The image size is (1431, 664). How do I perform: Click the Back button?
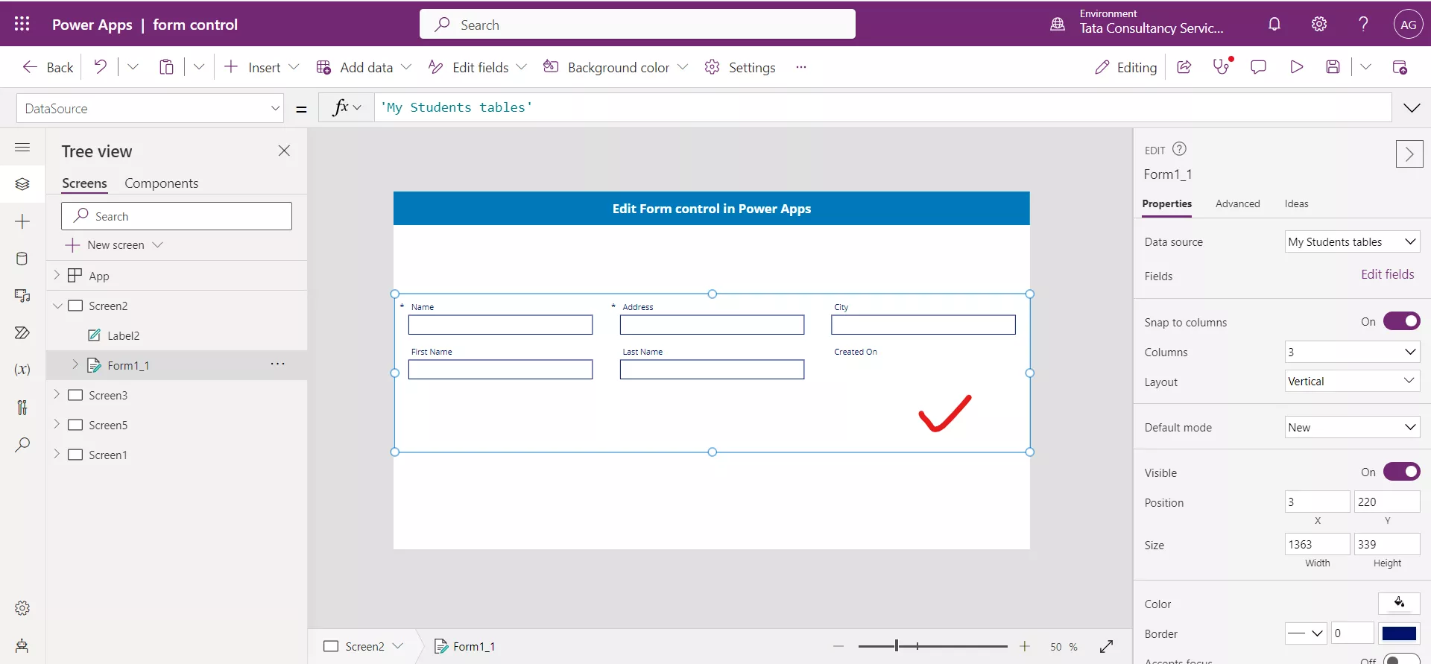coord(48,67)
